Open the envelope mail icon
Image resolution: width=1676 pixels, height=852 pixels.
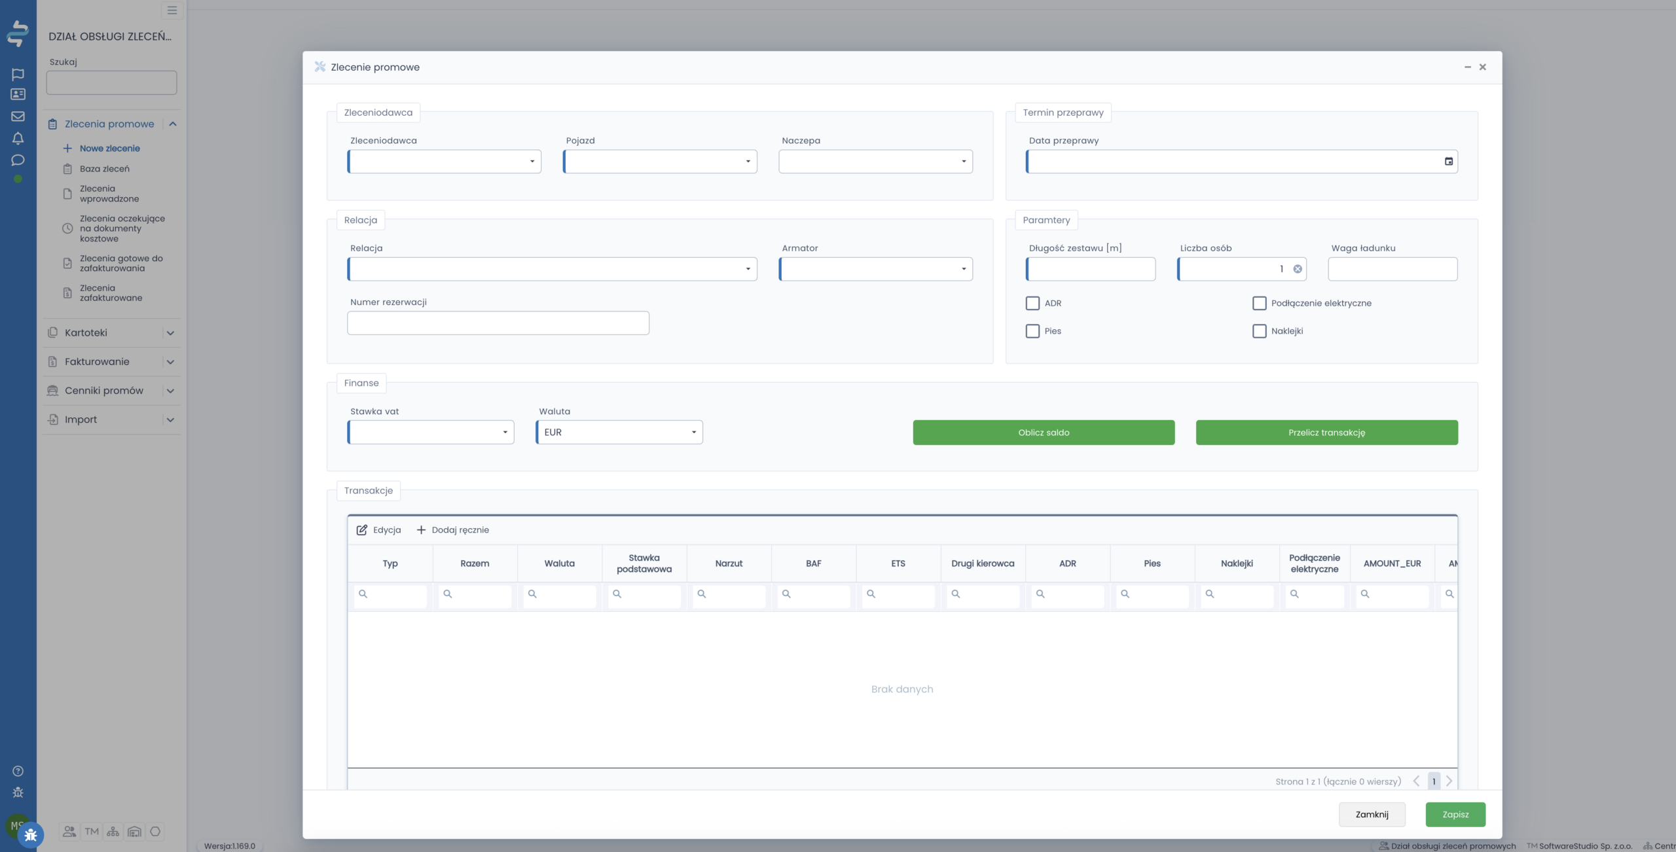tap(18, 116)
